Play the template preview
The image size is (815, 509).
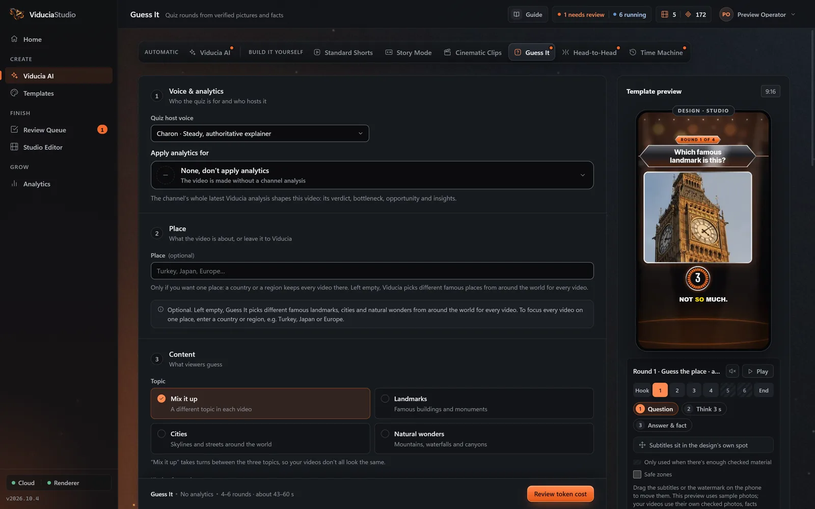pyautogui.click(x=758, y=371)
